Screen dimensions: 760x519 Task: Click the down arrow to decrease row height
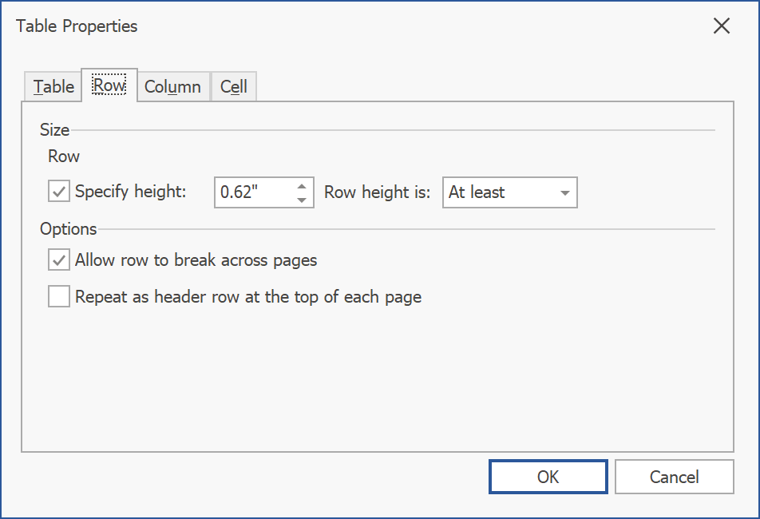click(301, 200)
